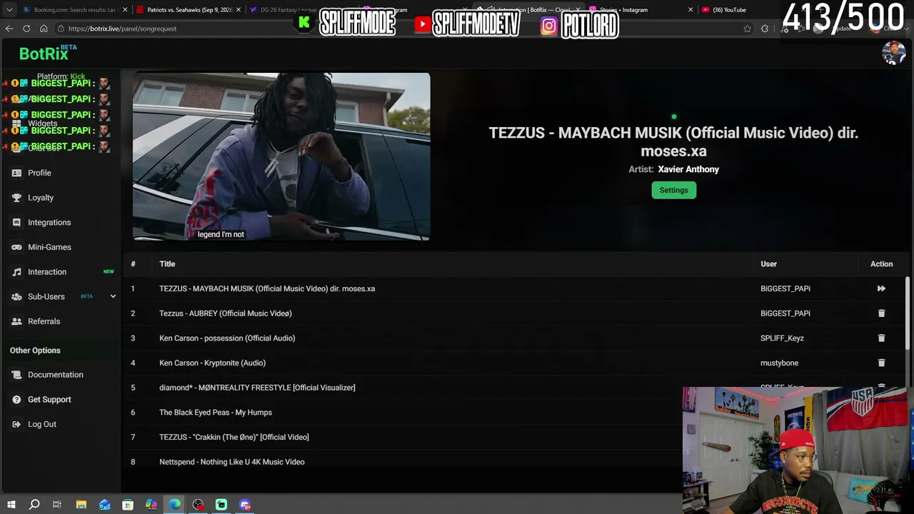Click the Loyalty trophy icon
914x514 pixels.
click(x=16, y=198)
